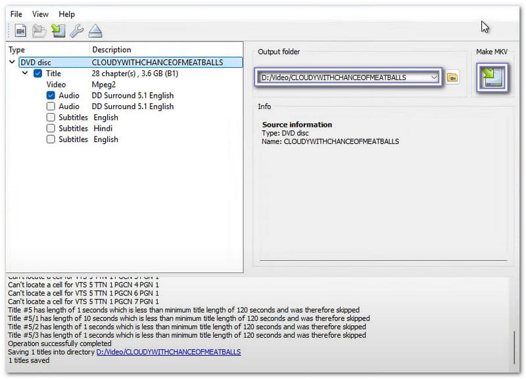
Task: Collapse the Title tree node
Action: tap(25, 74)
